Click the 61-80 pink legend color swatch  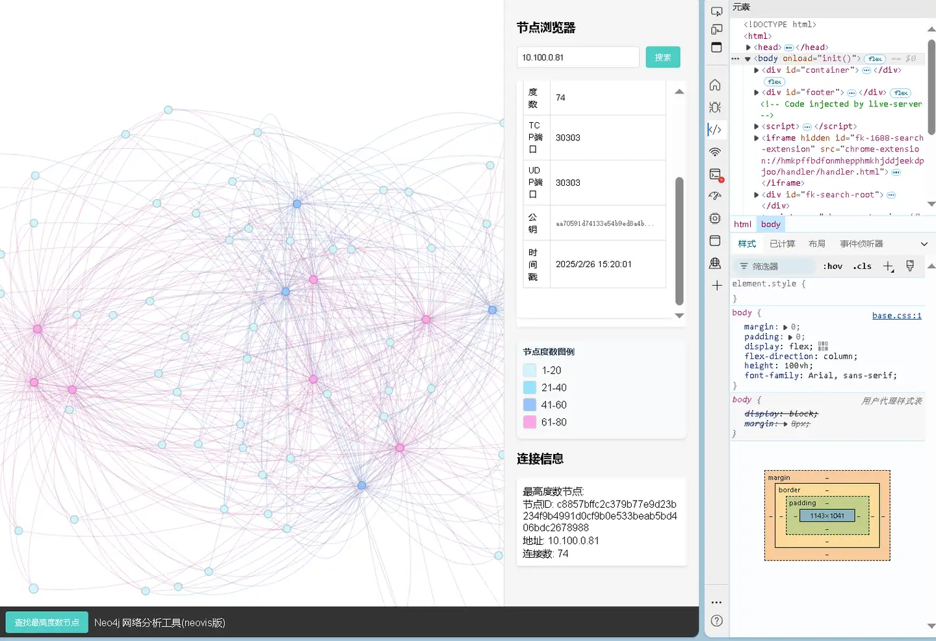pos(530,422)
